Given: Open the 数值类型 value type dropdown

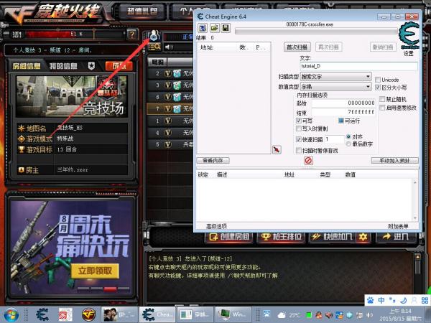Looking at the screenshot, I should 336,87.
